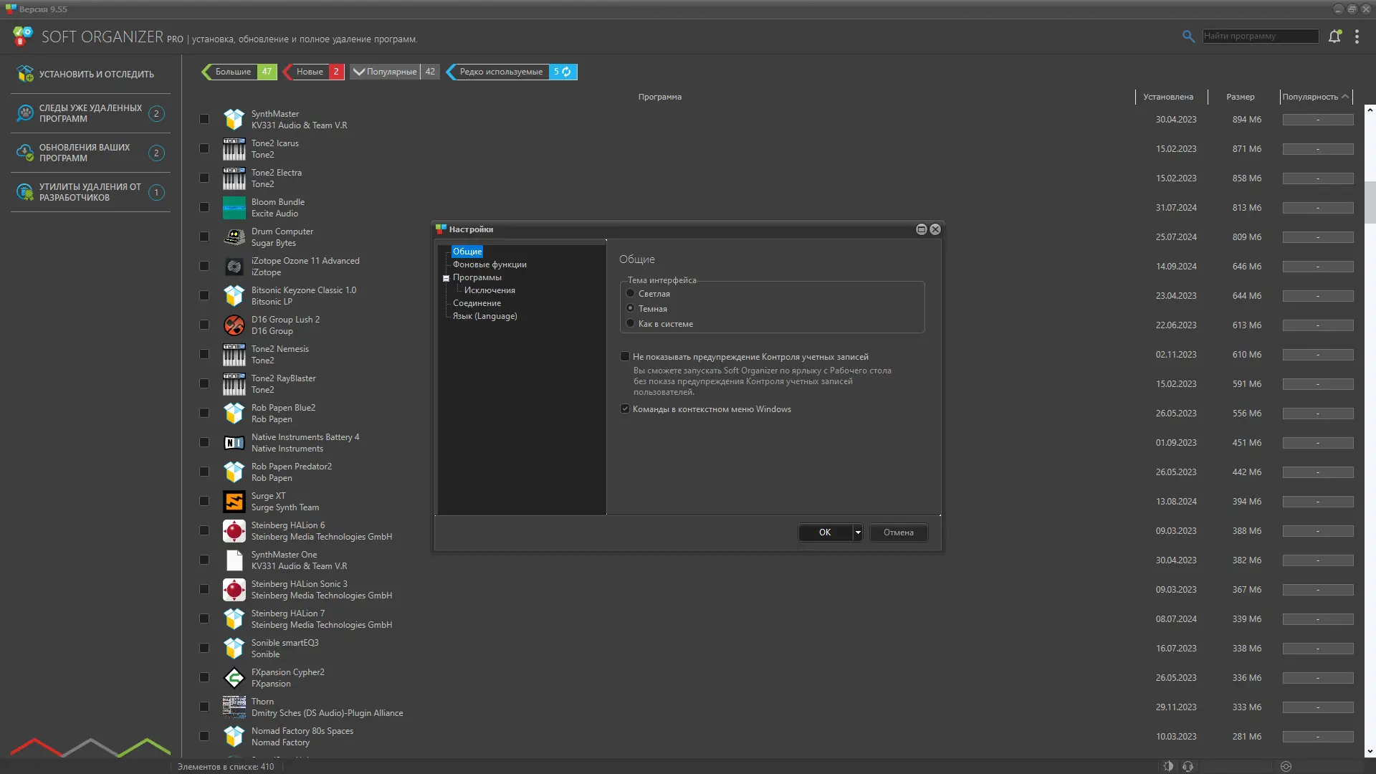
Task: Click the Surge XT program icon
Action: click(x=234, y=502)
